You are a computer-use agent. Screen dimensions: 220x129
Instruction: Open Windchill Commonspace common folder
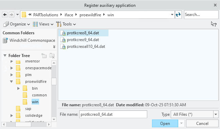[x=29, y=40]
